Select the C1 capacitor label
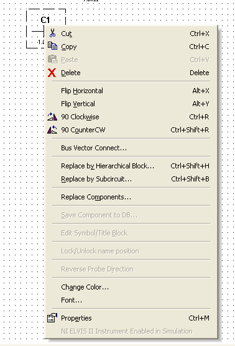Viewport: 235px width, 346px height. pyautogui.click(x=45, y=20)
